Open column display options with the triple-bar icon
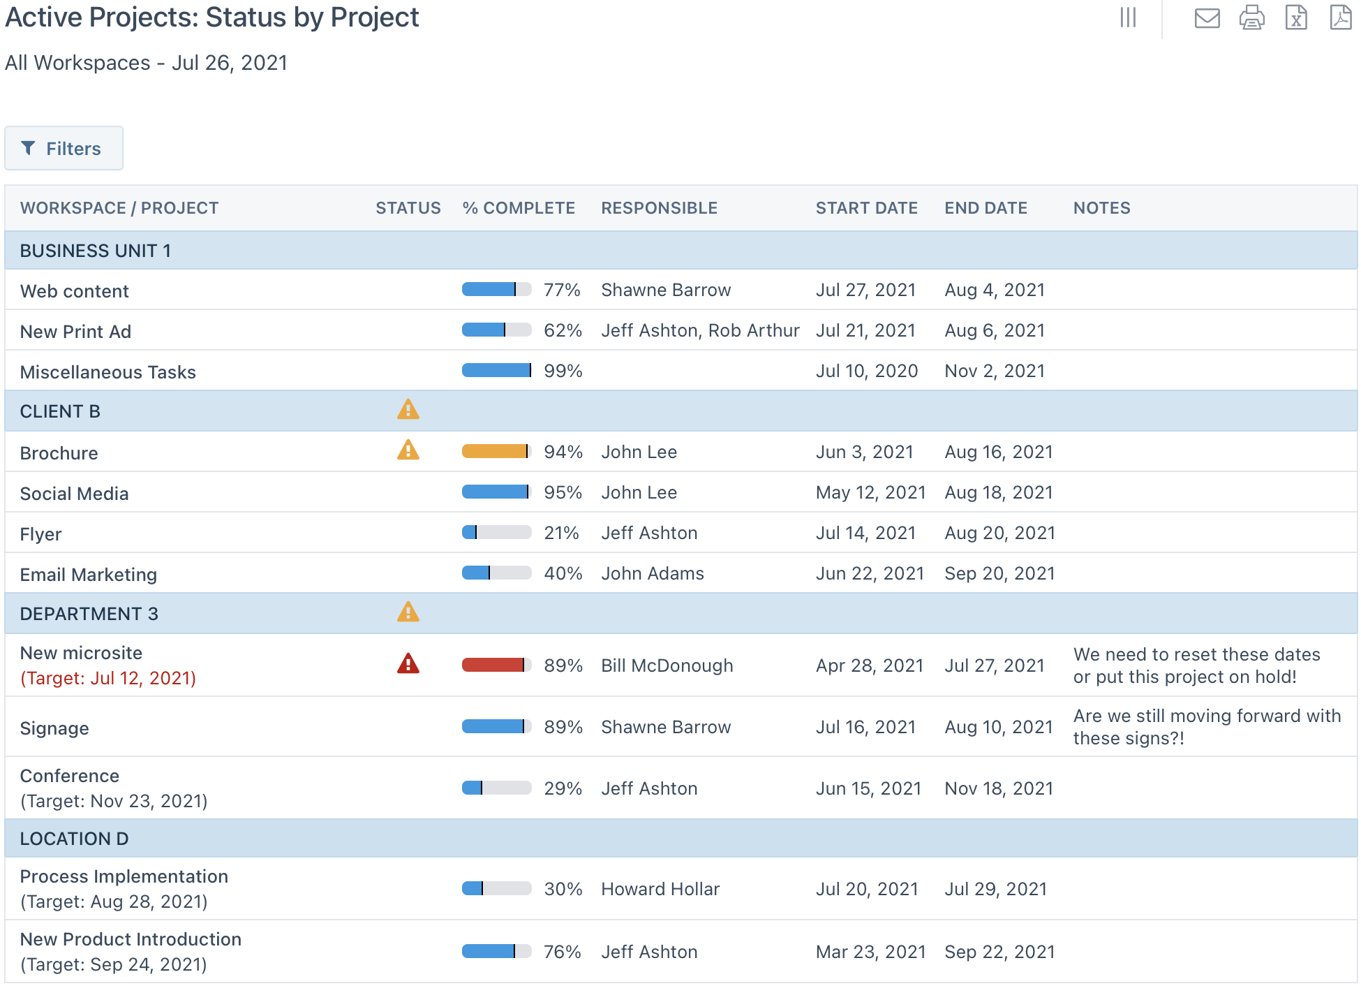The image size is (1361, 986). click(1128, 19)
